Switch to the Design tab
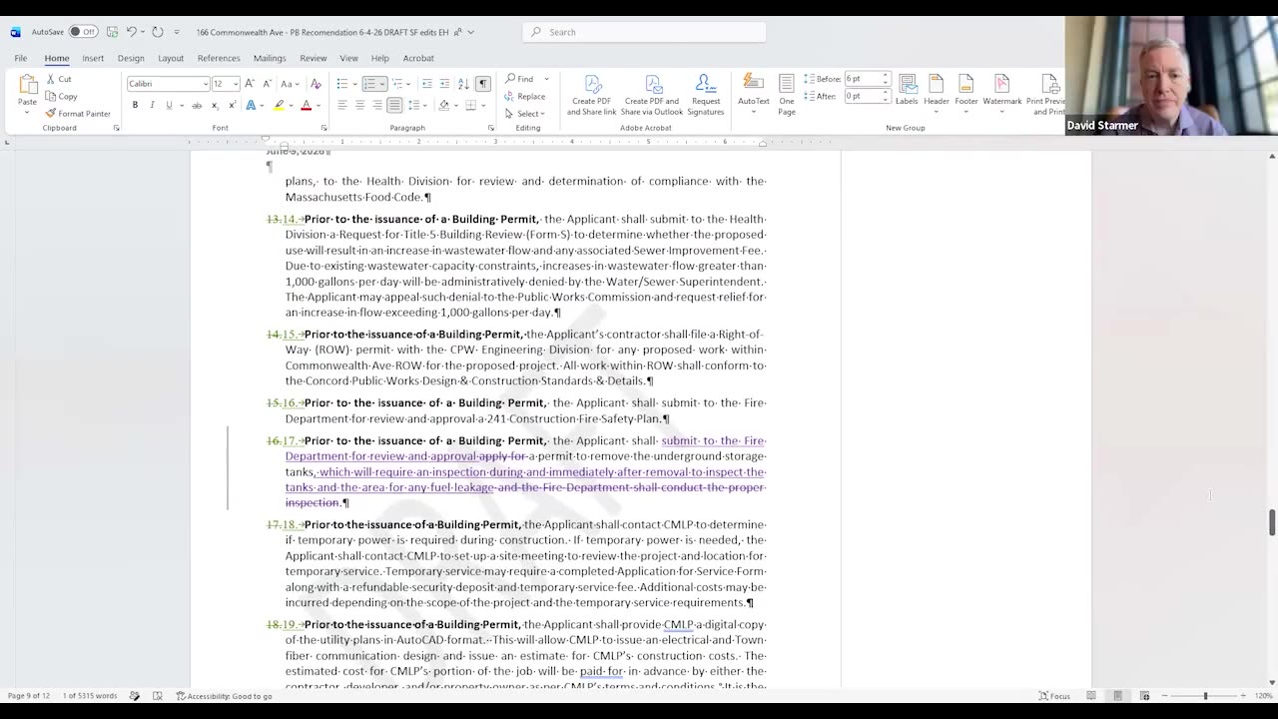Viewport: 1278px width, 719px height. (131, 58)
